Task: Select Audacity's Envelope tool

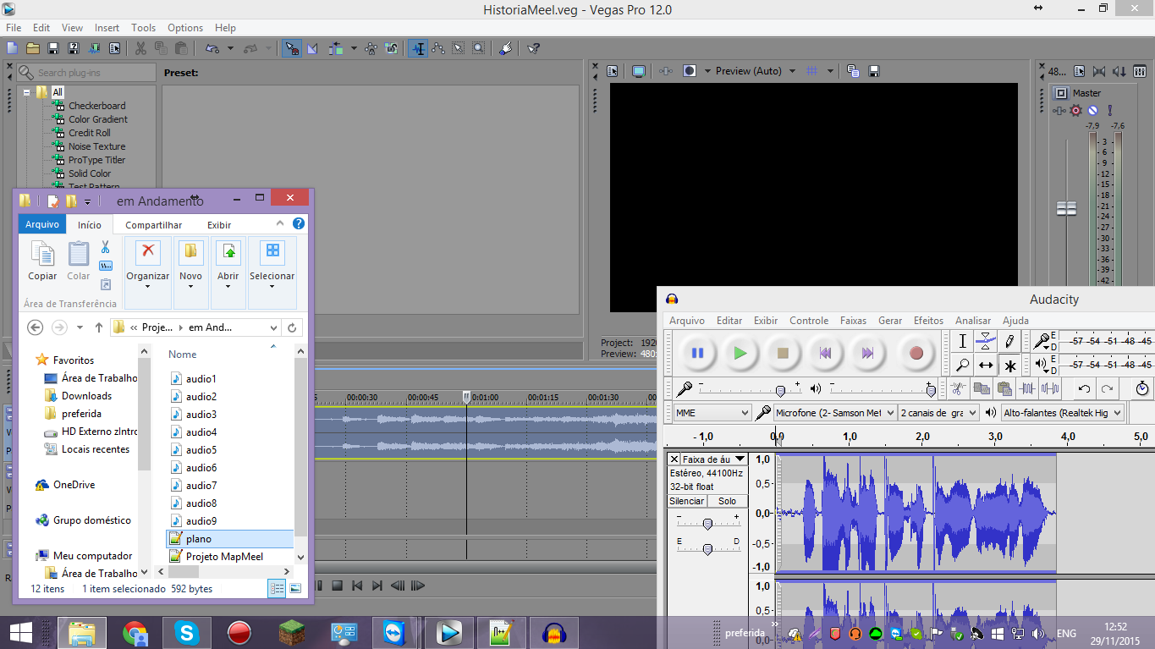Action: (x=986, y=341)
